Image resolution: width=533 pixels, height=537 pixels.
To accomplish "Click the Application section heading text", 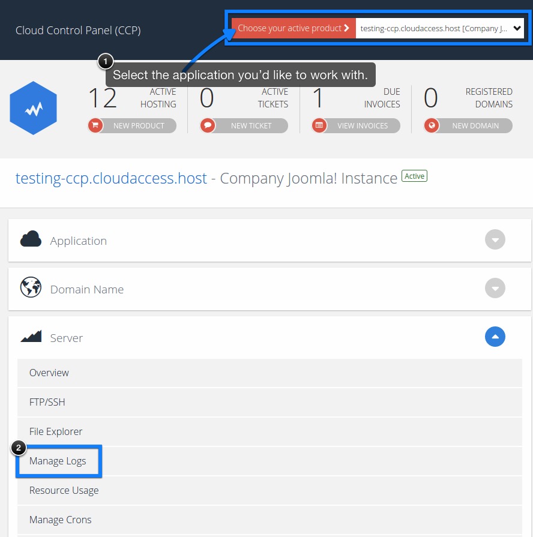I will point(79,241).
